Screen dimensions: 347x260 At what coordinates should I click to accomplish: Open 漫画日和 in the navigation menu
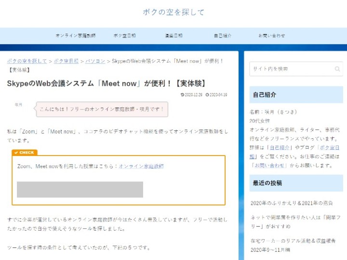[x=173, y=36]
